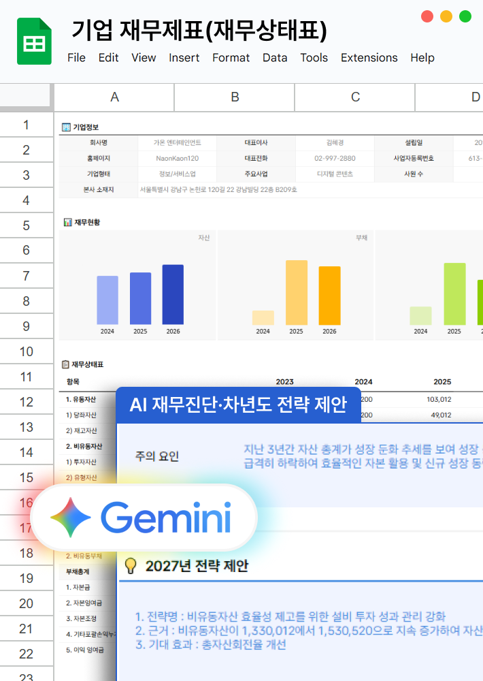Screen dimensions: 483x681
Task: Click the 주의 요인 label in AI panel
Action: click(x=157, y=456)
